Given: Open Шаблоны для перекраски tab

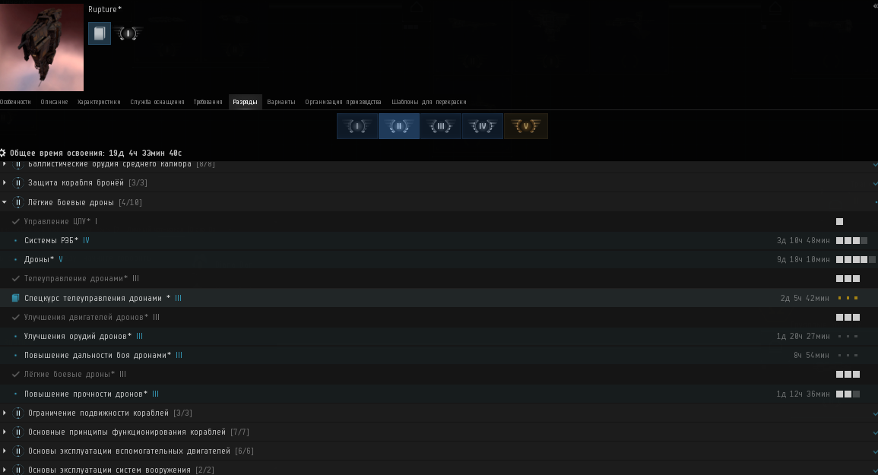Looking at the screenshot, I should 429,102.
